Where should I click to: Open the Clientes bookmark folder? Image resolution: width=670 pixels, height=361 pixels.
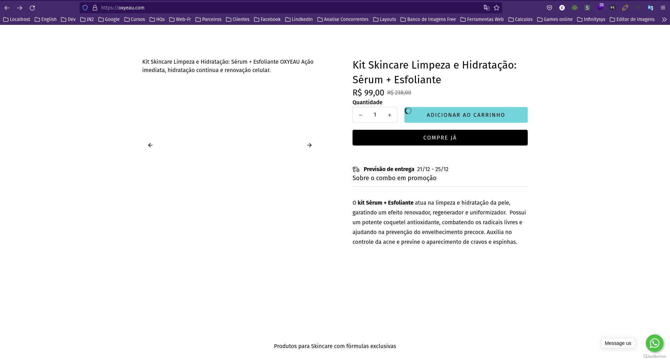click(x=238, y=20)
